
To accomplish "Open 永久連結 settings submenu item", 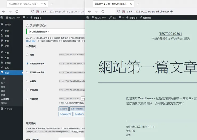I will tap(5, 99).
